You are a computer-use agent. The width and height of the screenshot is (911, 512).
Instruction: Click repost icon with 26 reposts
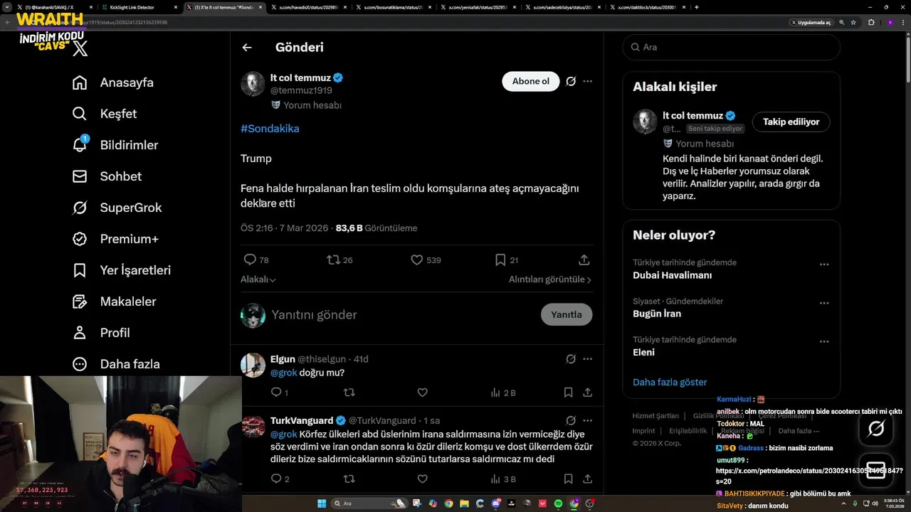click(333, 260)
